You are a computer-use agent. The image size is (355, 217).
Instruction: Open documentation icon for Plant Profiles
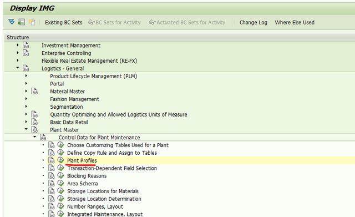[x=52, y=160]
